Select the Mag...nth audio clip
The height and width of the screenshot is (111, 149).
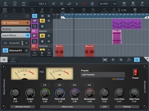tap(117, 37)
